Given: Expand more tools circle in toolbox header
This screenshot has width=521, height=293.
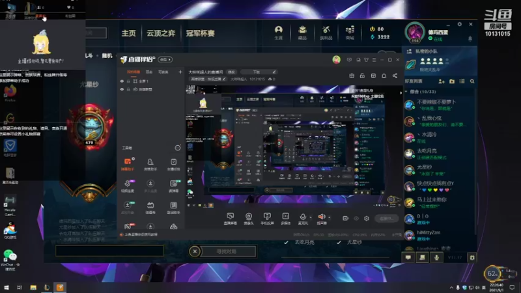Looking at the screenshot, I should (x=178, y=148).
